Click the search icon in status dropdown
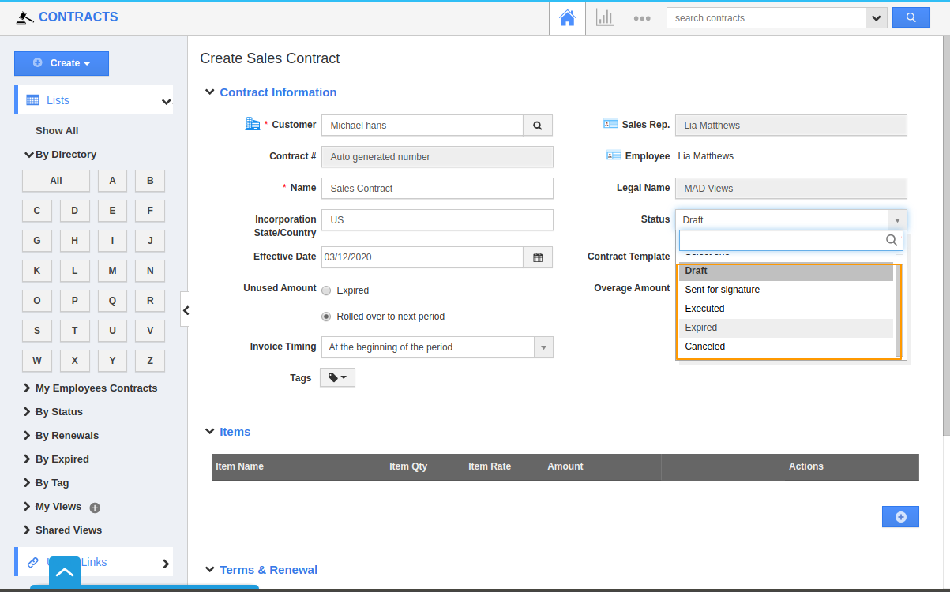Image resolution: width=950 pixels, height=592 pixels. coord(891,240)
